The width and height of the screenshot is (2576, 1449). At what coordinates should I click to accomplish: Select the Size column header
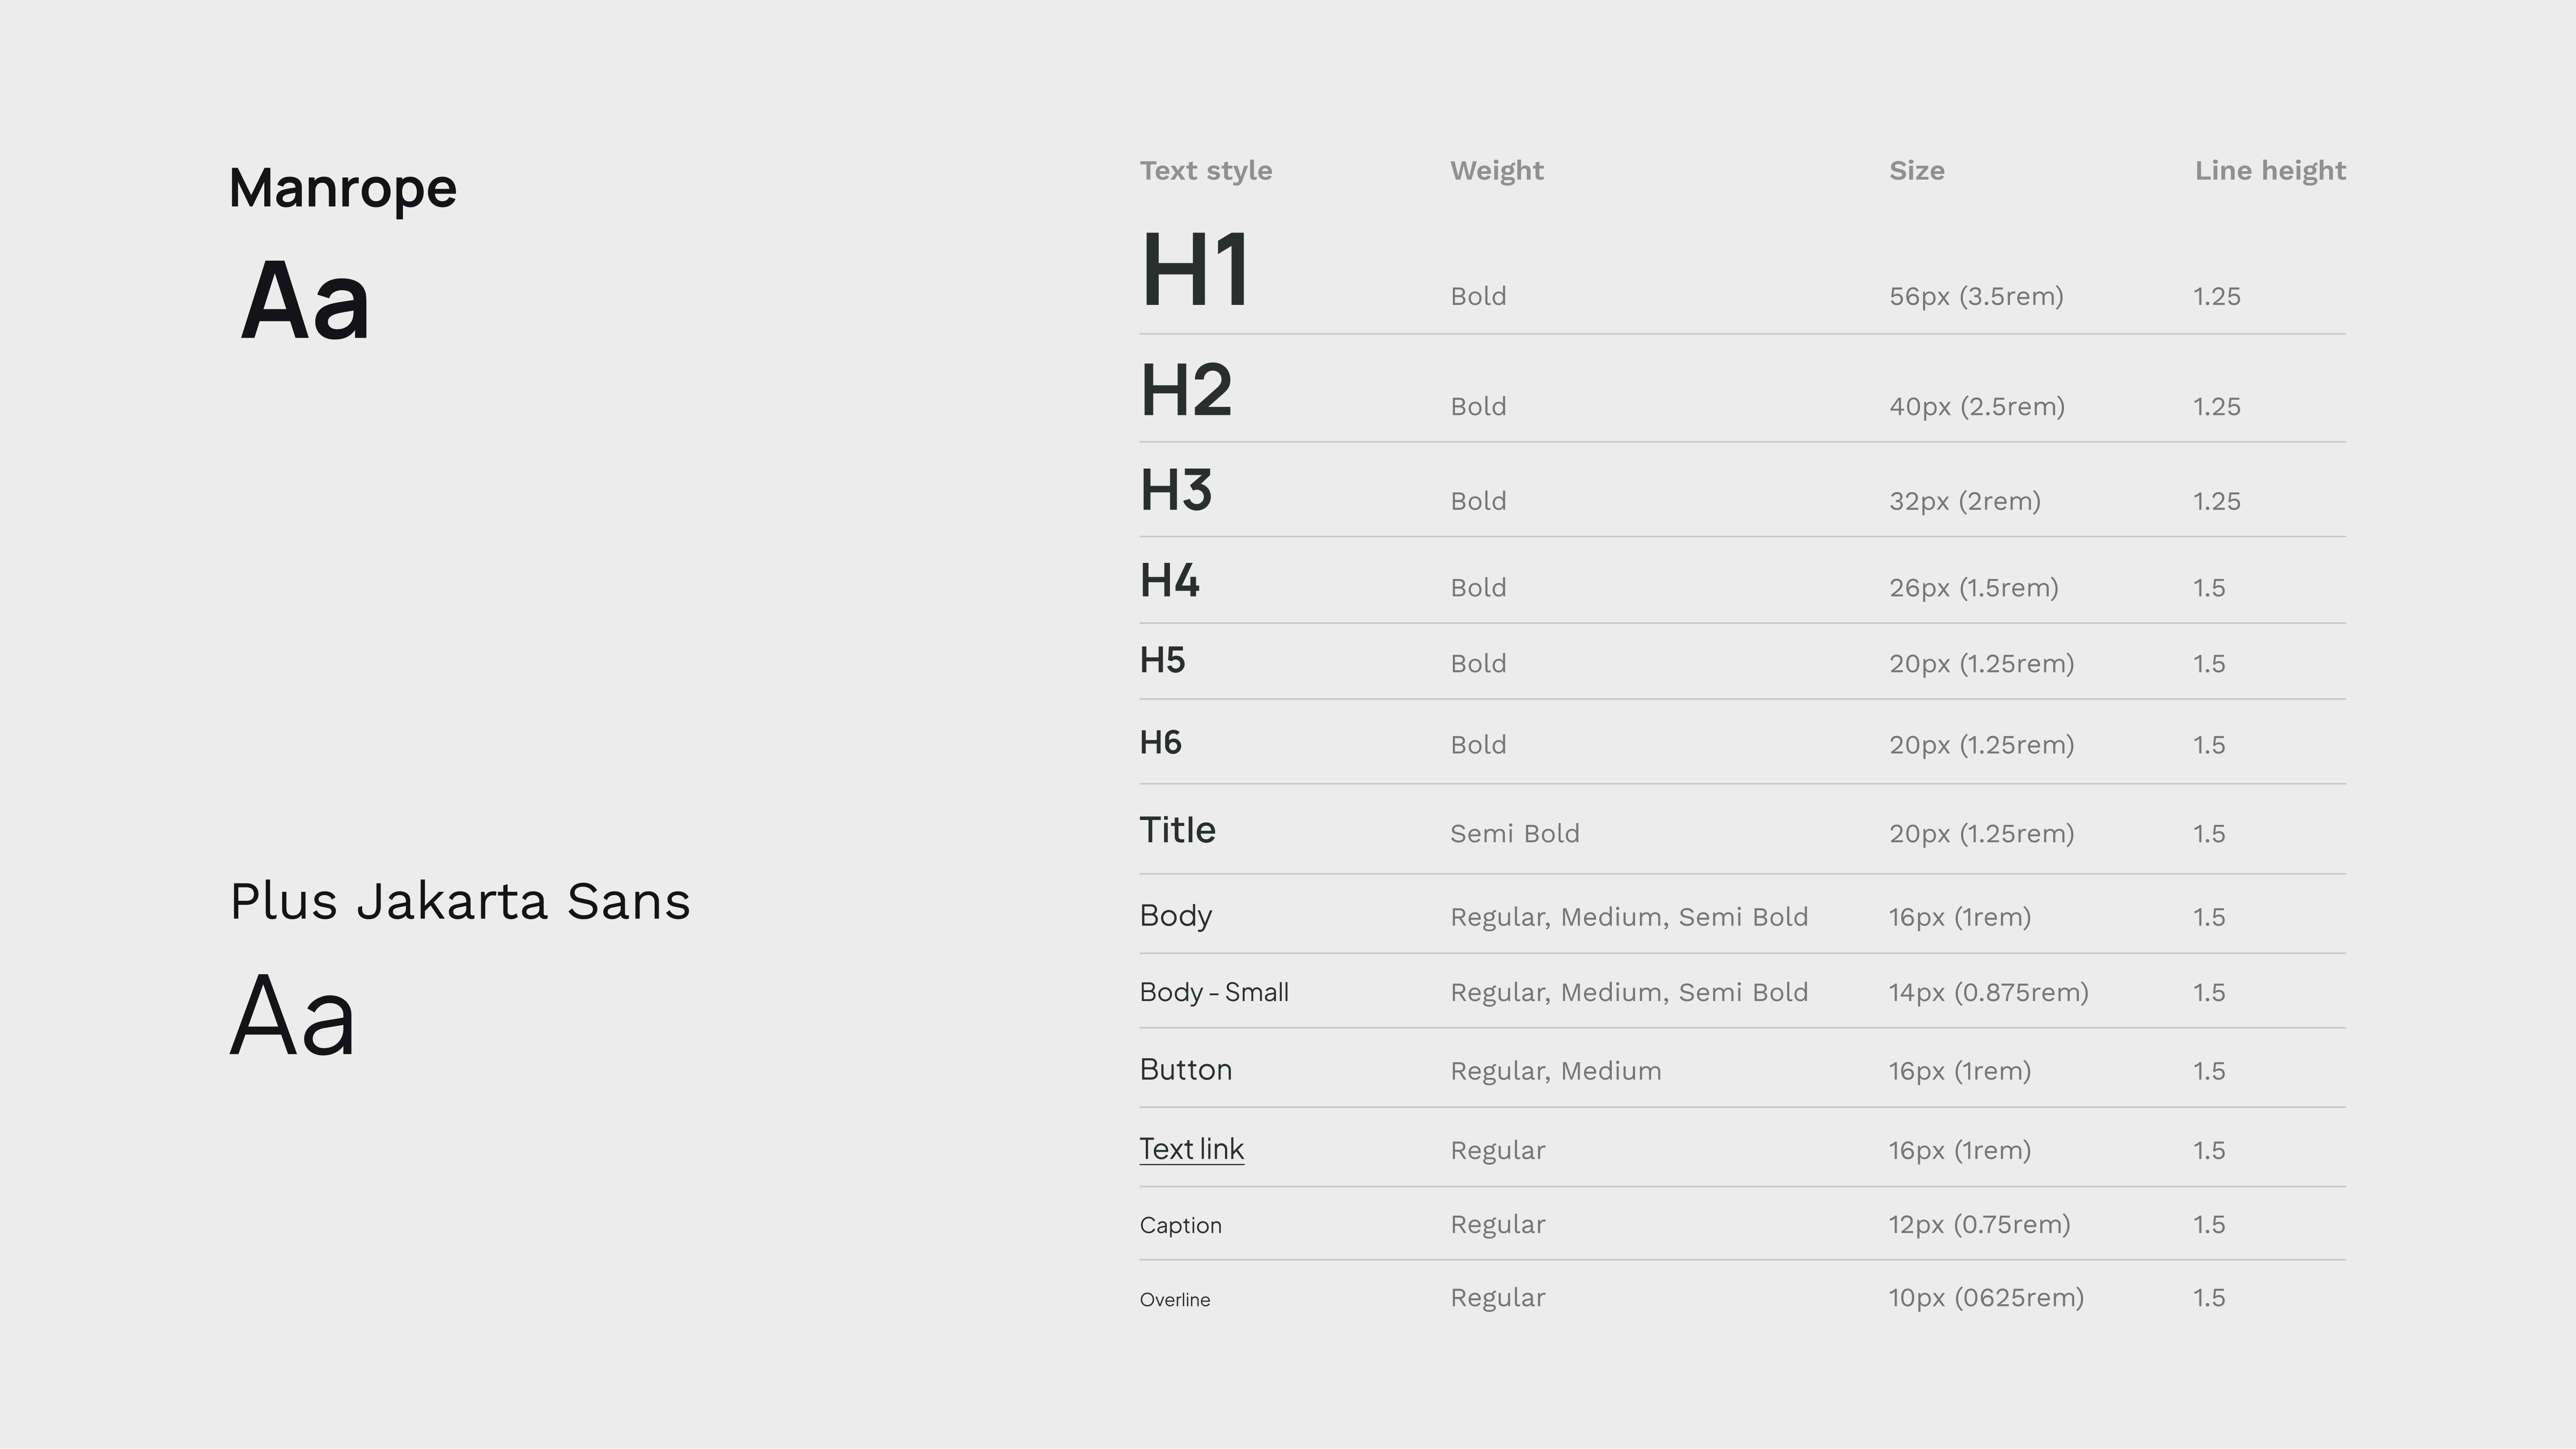pyautogui.click(x=1917, y=171)
